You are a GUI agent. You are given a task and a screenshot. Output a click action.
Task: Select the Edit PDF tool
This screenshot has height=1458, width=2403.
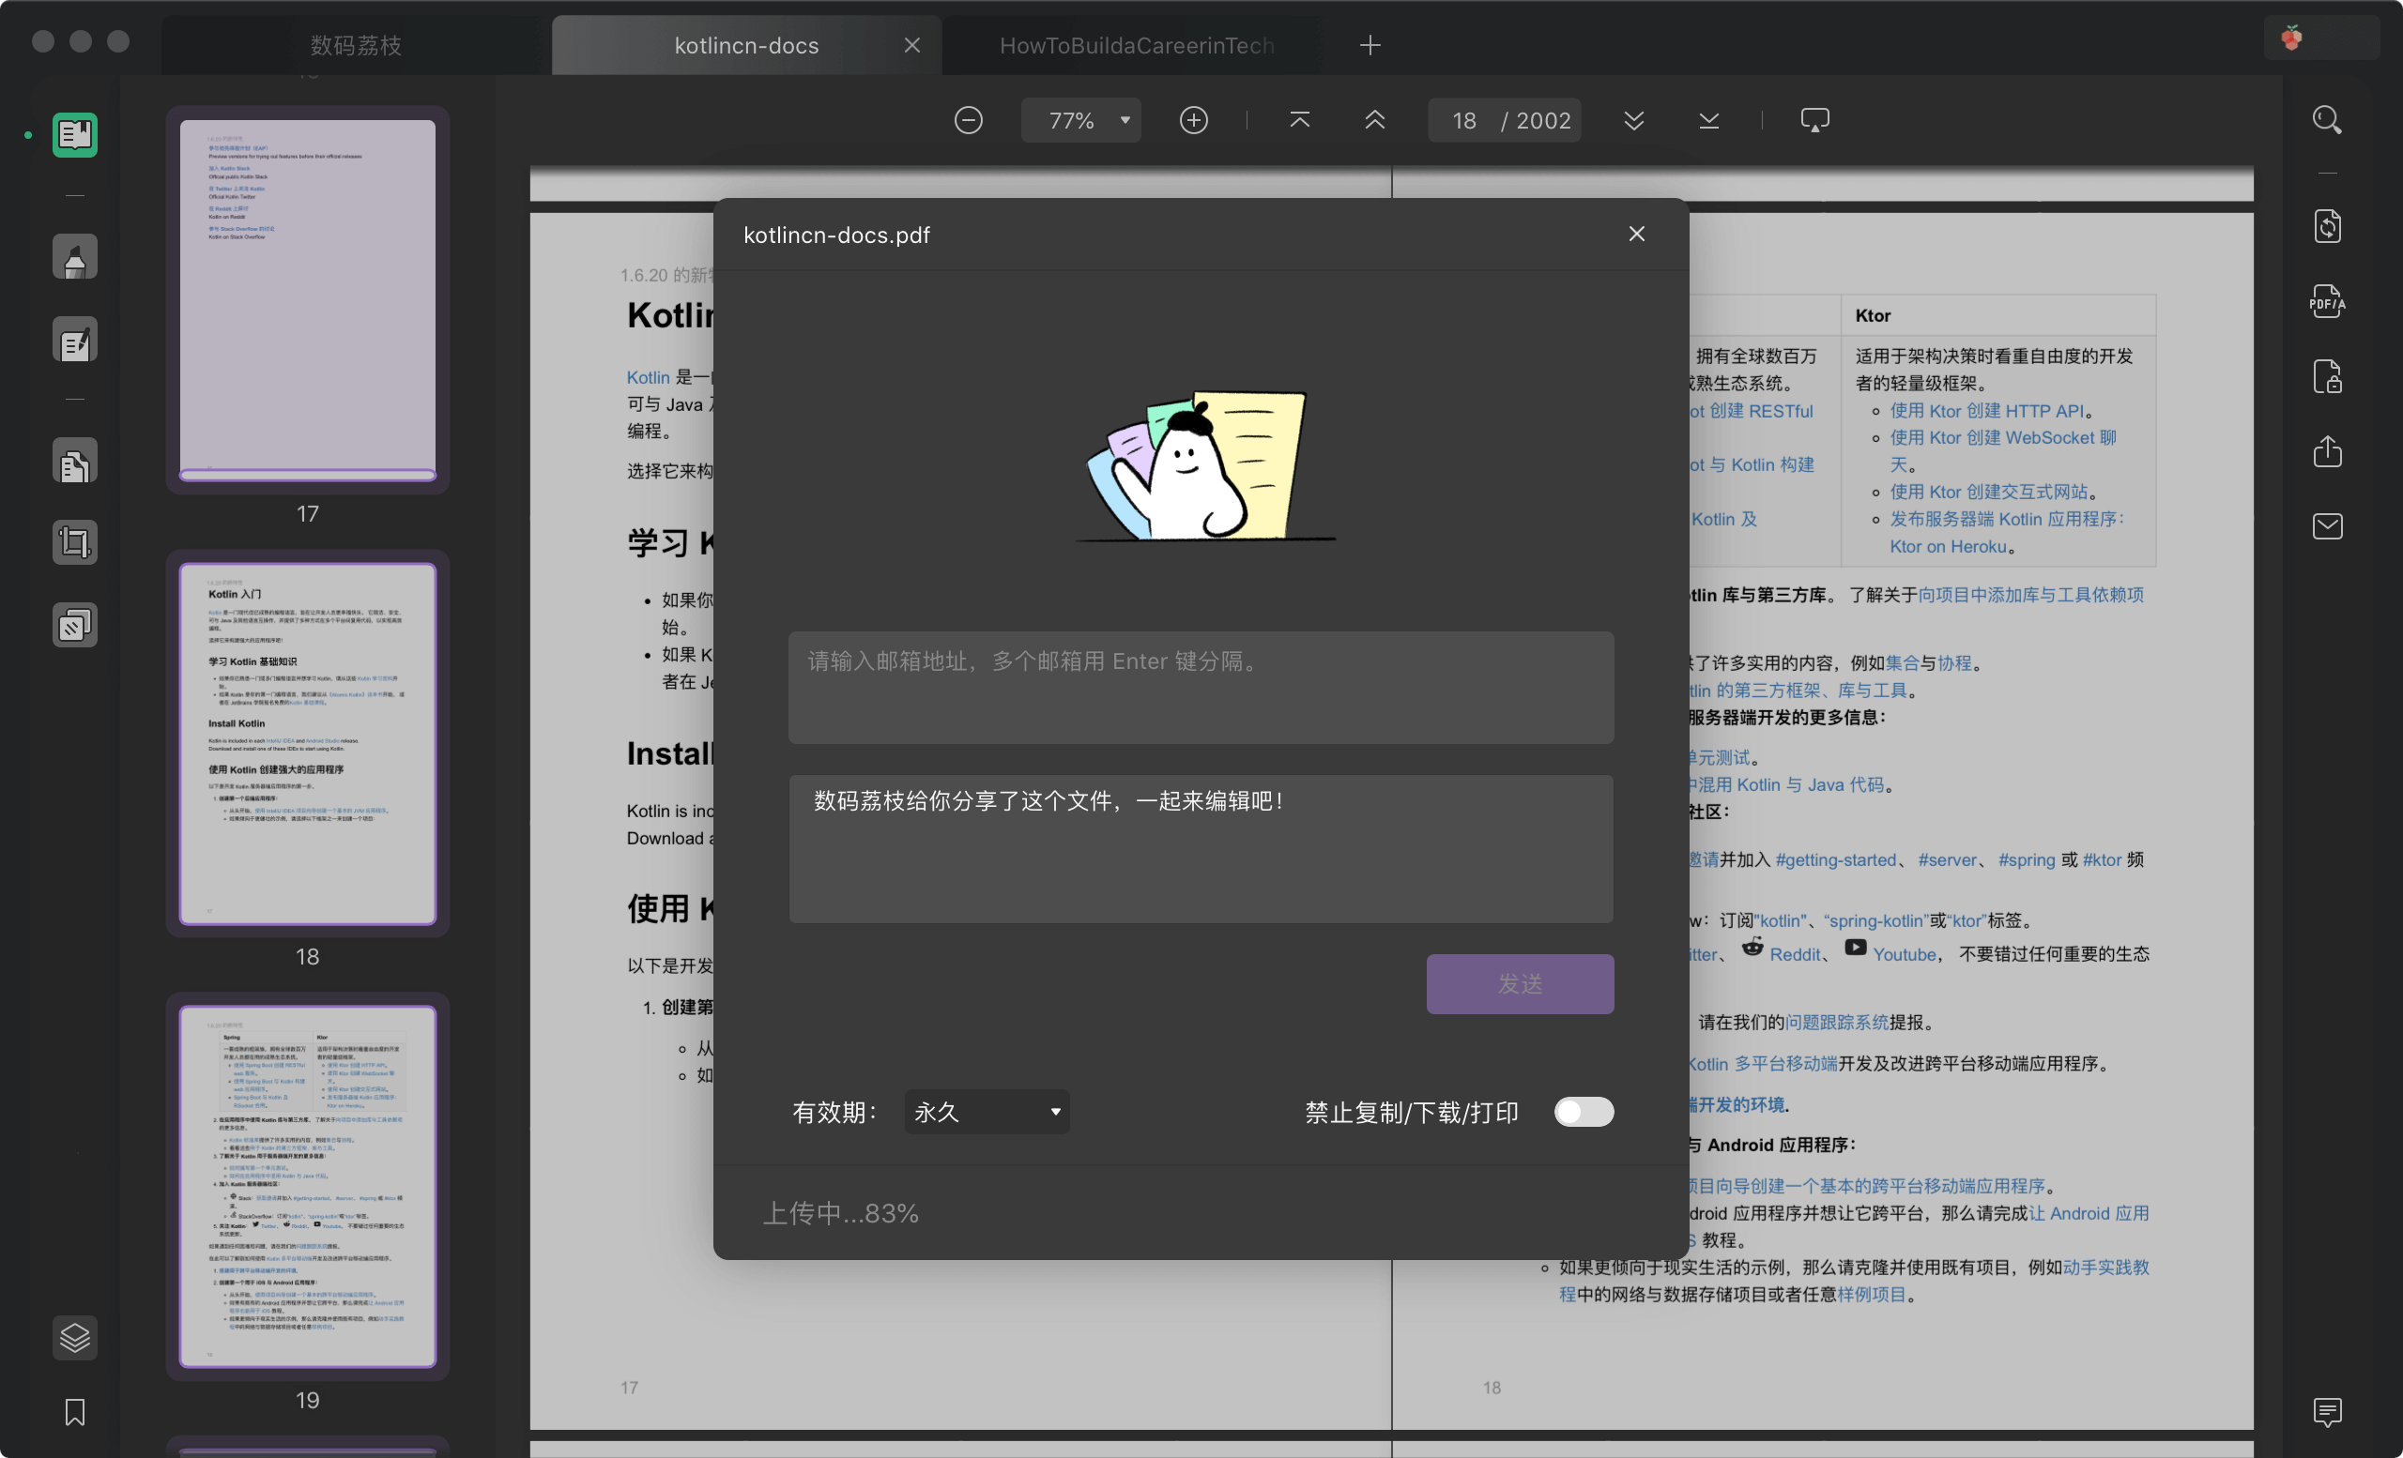tap(74, 339)
